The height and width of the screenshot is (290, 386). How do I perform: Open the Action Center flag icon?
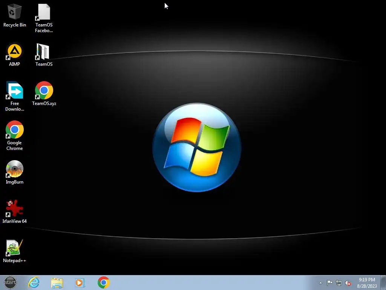(x=329, y=283)
